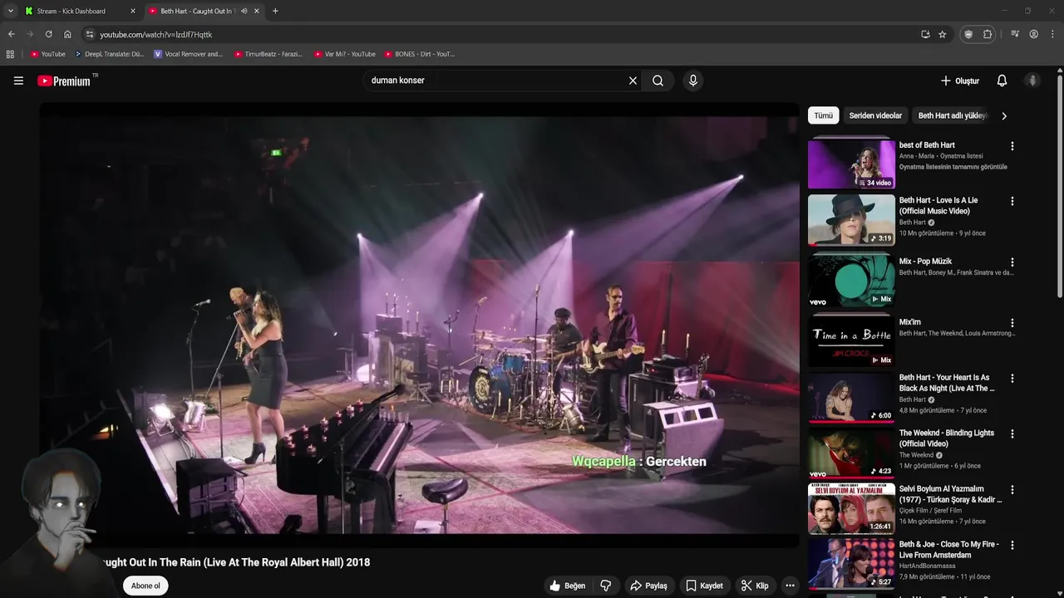Open browser extensions puzzle icon
The width and height of the screenshot is (1064, 598).
(988, 34)
